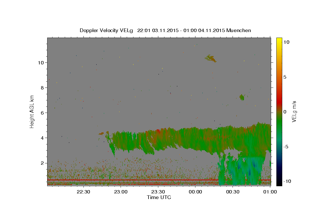Viewport: 335px width, 223px height.
Task: Click the colorbar label '0'
Action: (285, 112)
